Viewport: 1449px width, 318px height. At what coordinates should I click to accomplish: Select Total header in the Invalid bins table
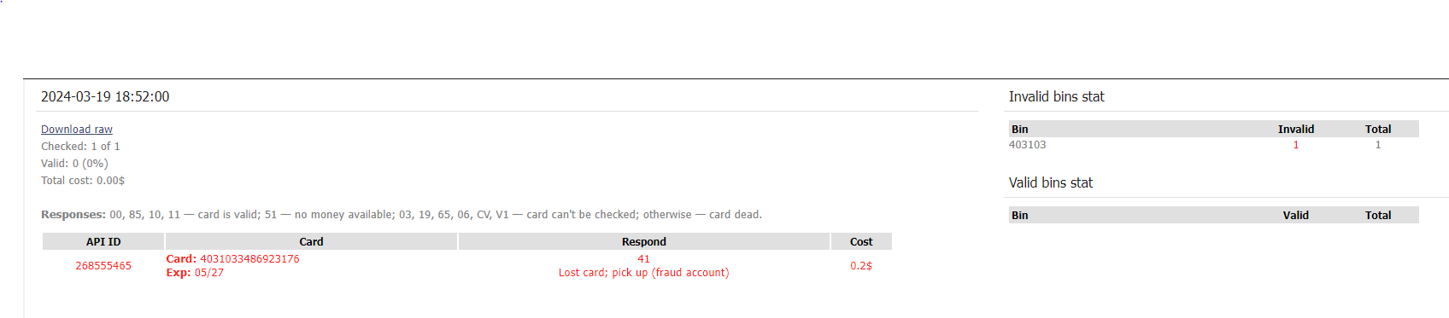1378,130
